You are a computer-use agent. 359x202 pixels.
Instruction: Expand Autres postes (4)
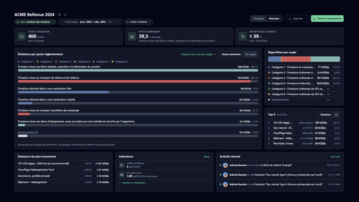click(x=28, y=132)
